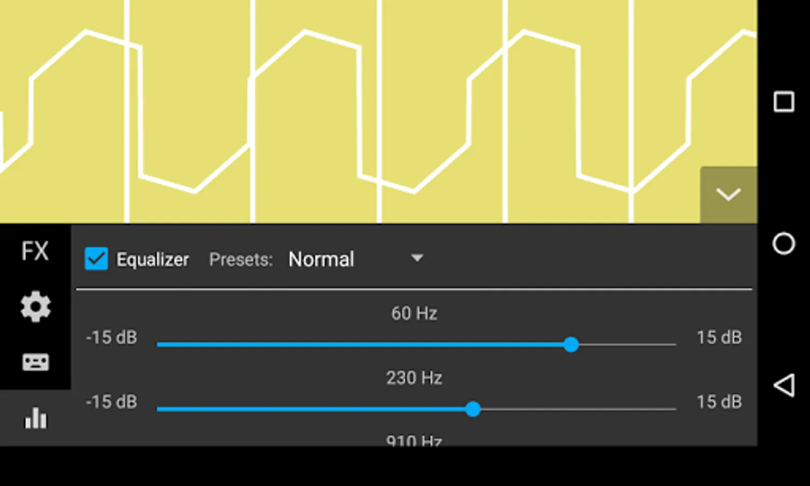Click the partially visible 910 Hz label
Image resolution: width=810 pixels, height=486 pixels.
[414, 441]
